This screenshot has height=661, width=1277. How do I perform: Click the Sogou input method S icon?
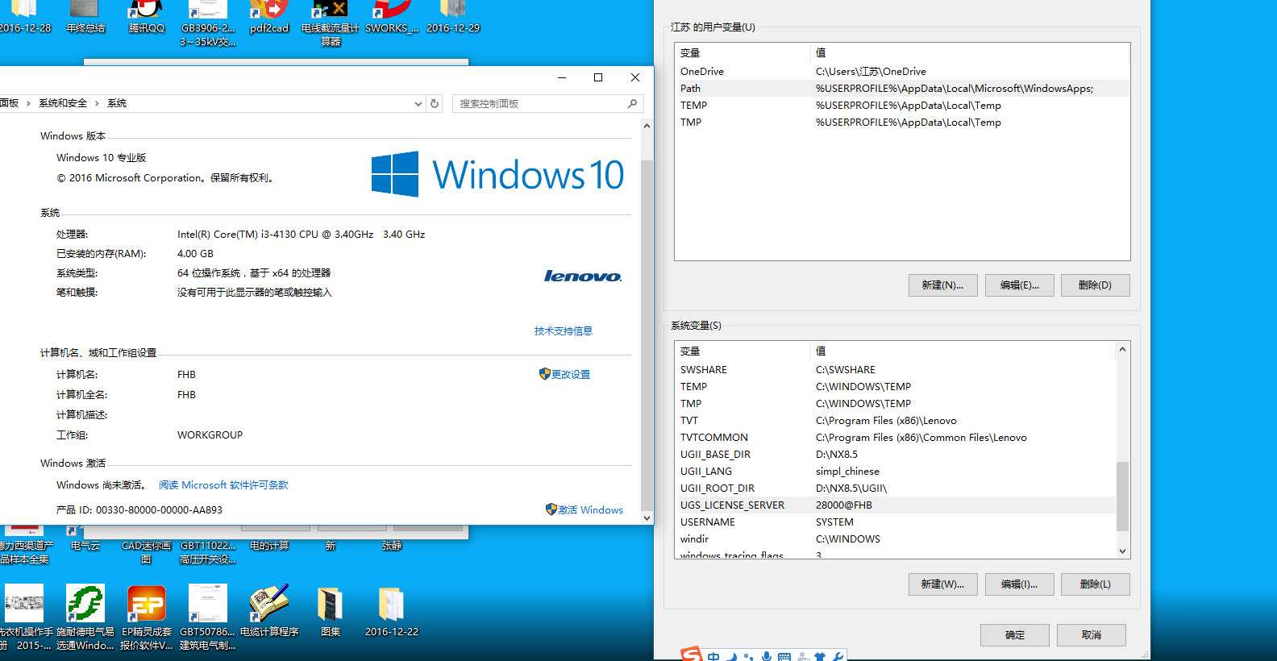(x=692, y=655)
